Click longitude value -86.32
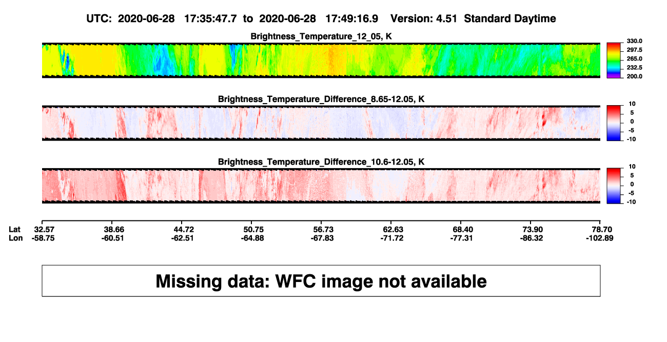This screenshot has height=342, width=667. pos(532,237)
